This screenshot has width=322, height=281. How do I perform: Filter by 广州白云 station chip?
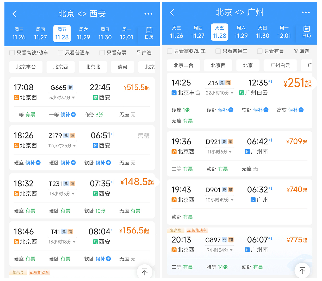[x=280, y=65]
